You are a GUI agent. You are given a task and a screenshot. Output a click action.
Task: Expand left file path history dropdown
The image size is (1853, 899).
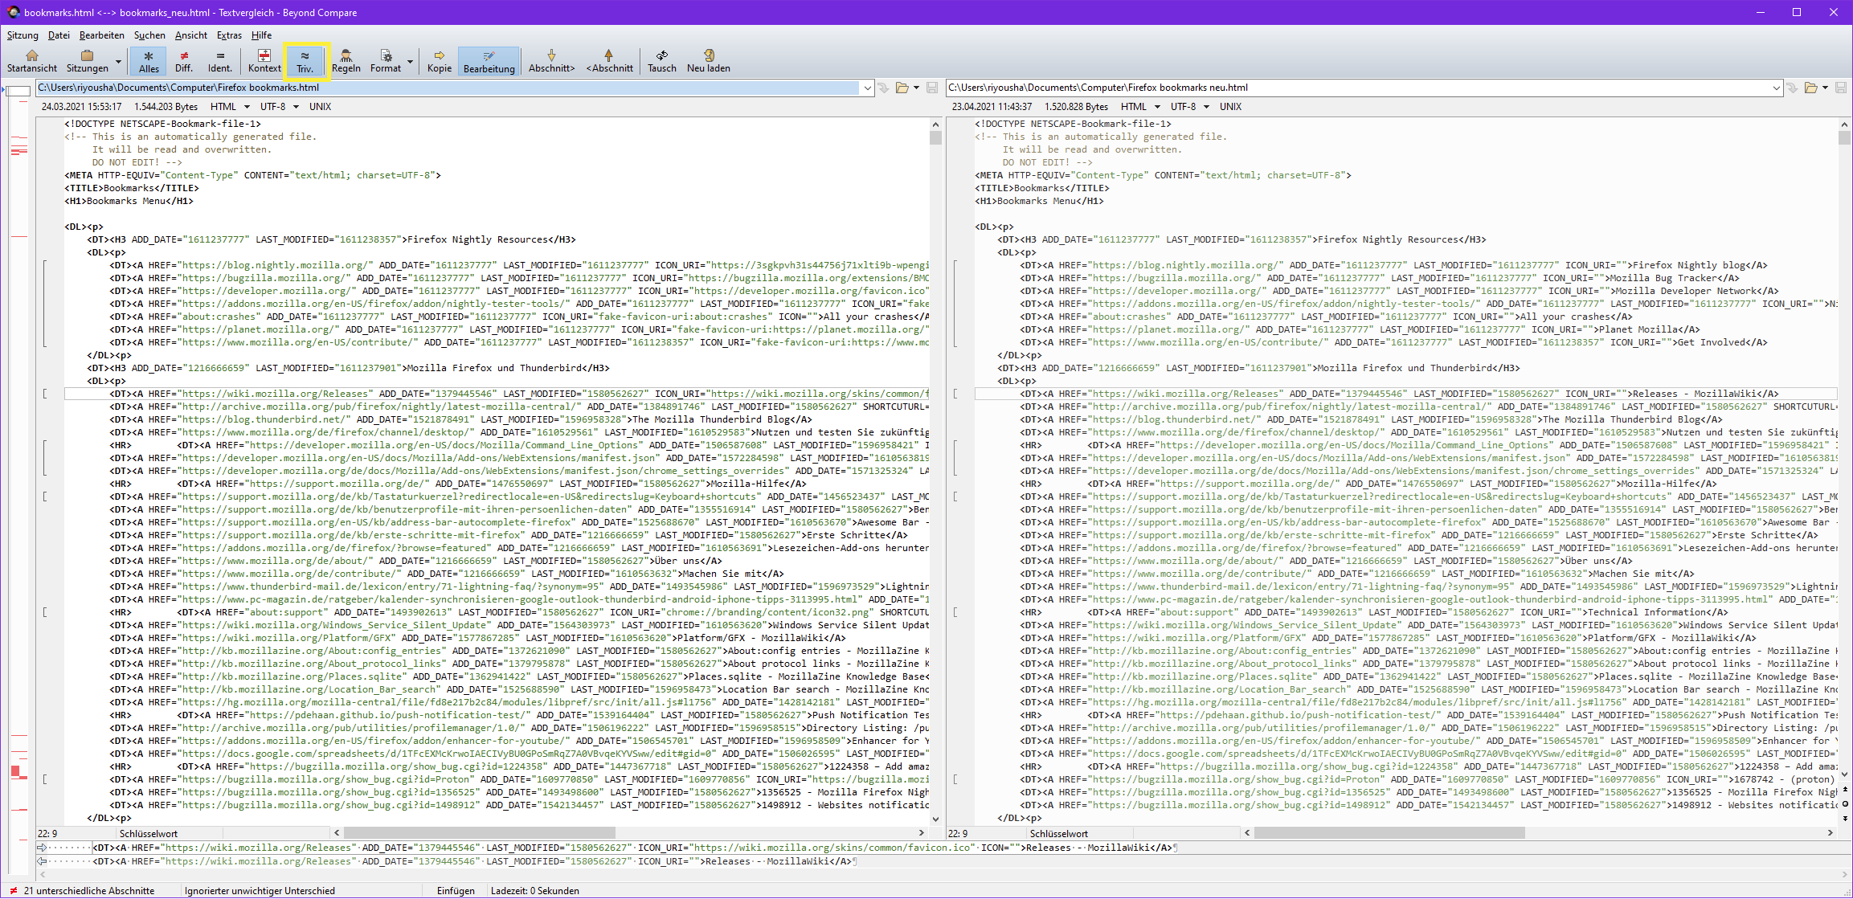point(867,88)
